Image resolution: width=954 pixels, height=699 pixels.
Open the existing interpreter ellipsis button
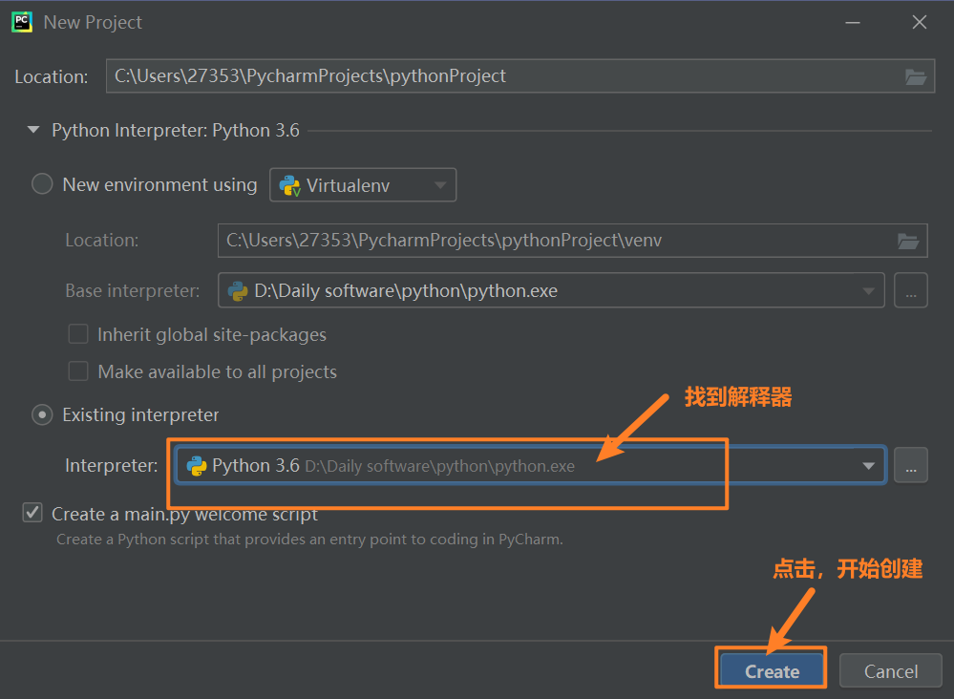coord(911,465)
